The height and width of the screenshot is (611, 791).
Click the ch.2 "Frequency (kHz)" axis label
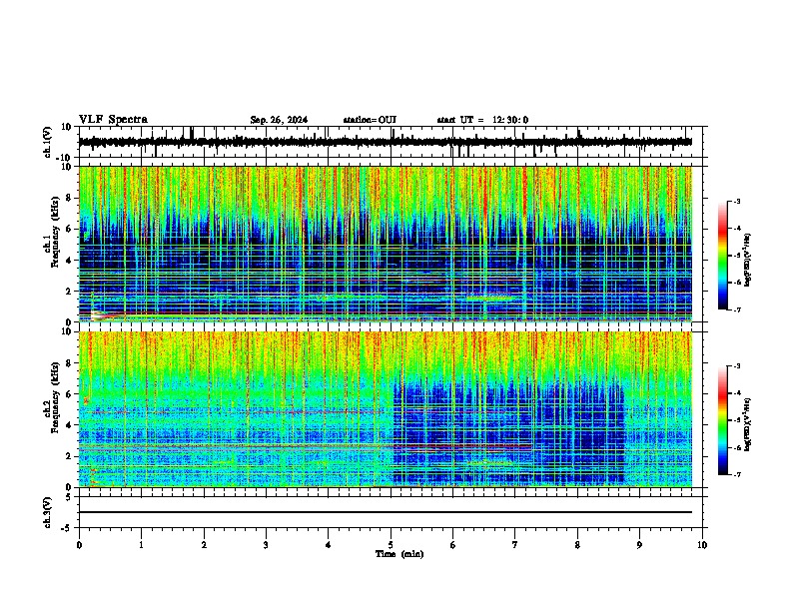55,396
